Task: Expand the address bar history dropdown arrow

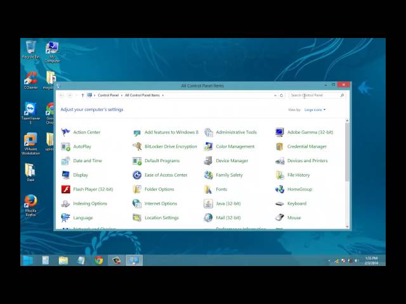Action: pyautogui.click(x=275, y=96)
